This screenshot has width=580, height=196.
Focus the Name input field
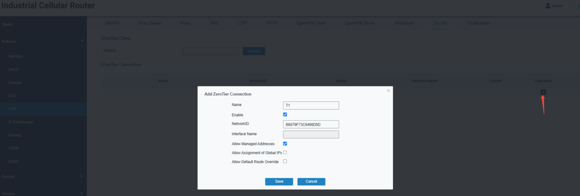click(x=311, y=106)
